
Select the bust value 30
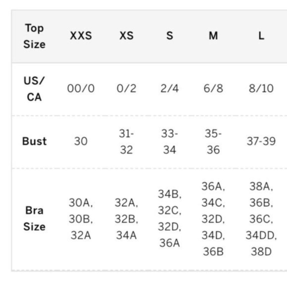(x=81, y=141)
